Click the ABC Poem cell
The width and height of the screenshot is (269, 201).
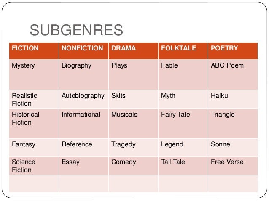227,65
